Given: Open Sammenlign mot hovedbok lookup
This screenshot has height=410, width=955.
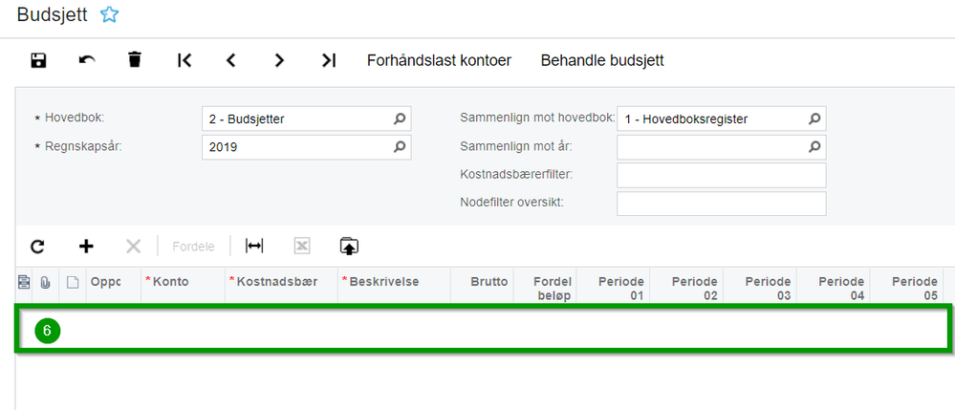Looking at the screenshot, I should pos(814,119).
